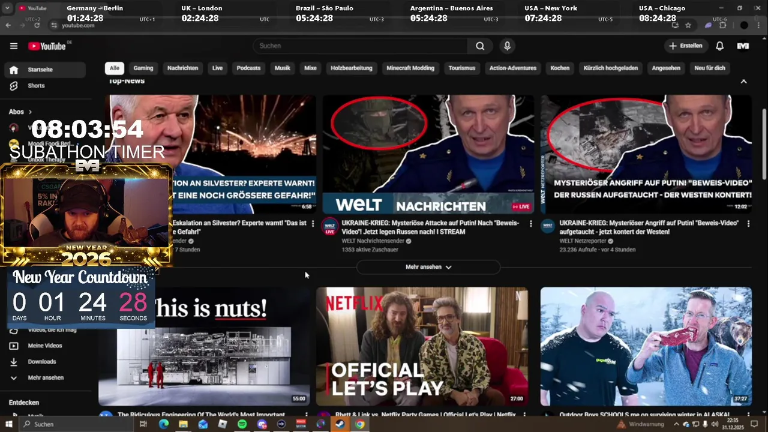Open options menu for Eskalation an Silvester video
The image size is (768, 432).
tap(313, 223)
